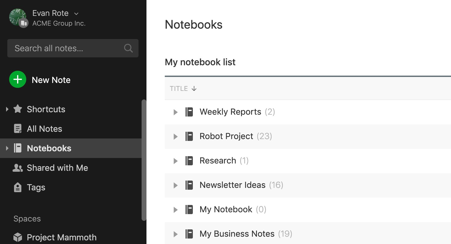Toggle the TITLE sort order arrow
This screenshot has width=451, height=244.
194,88
